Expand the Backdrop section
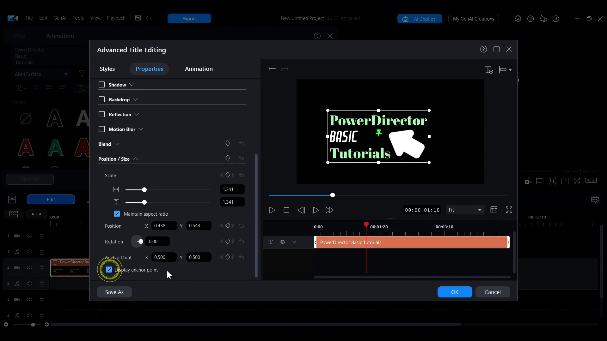607x341 pixels. pos(135,99)
